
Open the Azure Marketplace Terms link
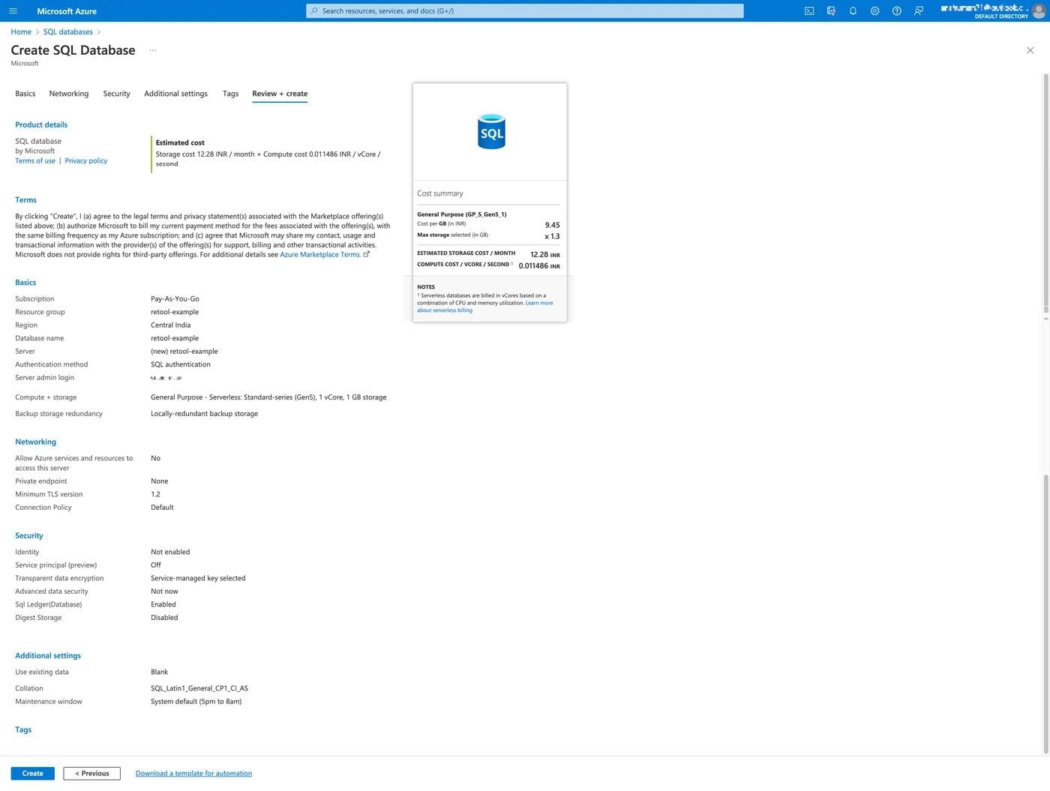[320, 255]
